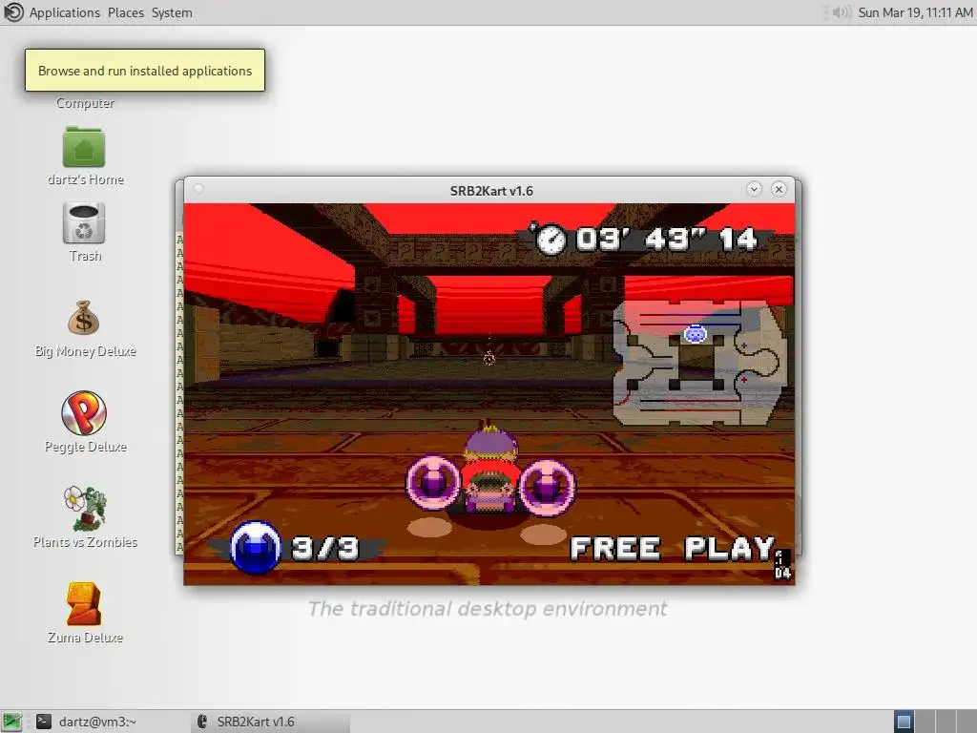Click the blue player marker on the minimap
This screenshot has height=733, width=977.
(x=696, y=335)
